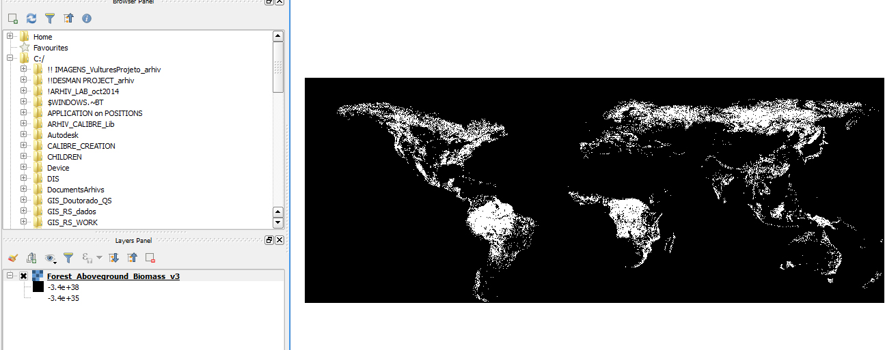Image resolution: width=885 pixels, height=350 pixels.
Task: Click Add Group icon in Layers Panel
Action: click(x=31, y=258)
